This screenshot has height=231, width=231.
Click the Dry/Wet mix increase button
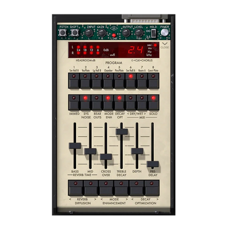(x=142, y=102)
